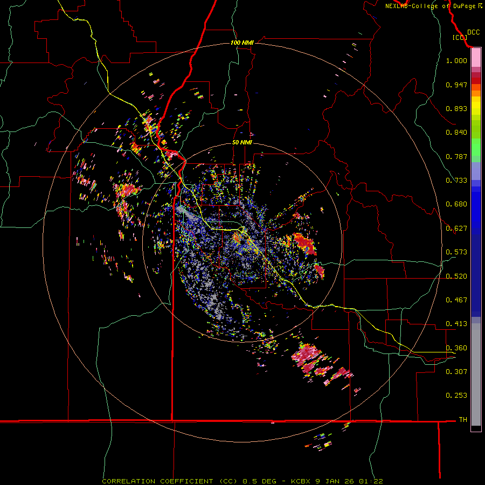
Task: Pick the light pink top color bar segment
Action: point(476,58)
